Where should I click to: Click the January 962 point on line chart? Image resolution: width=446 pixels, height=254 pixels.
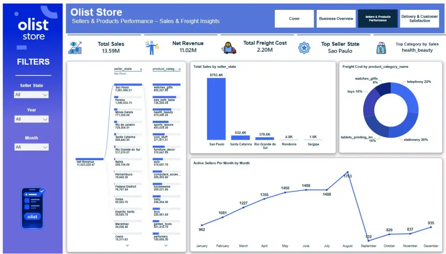point(202,225)
